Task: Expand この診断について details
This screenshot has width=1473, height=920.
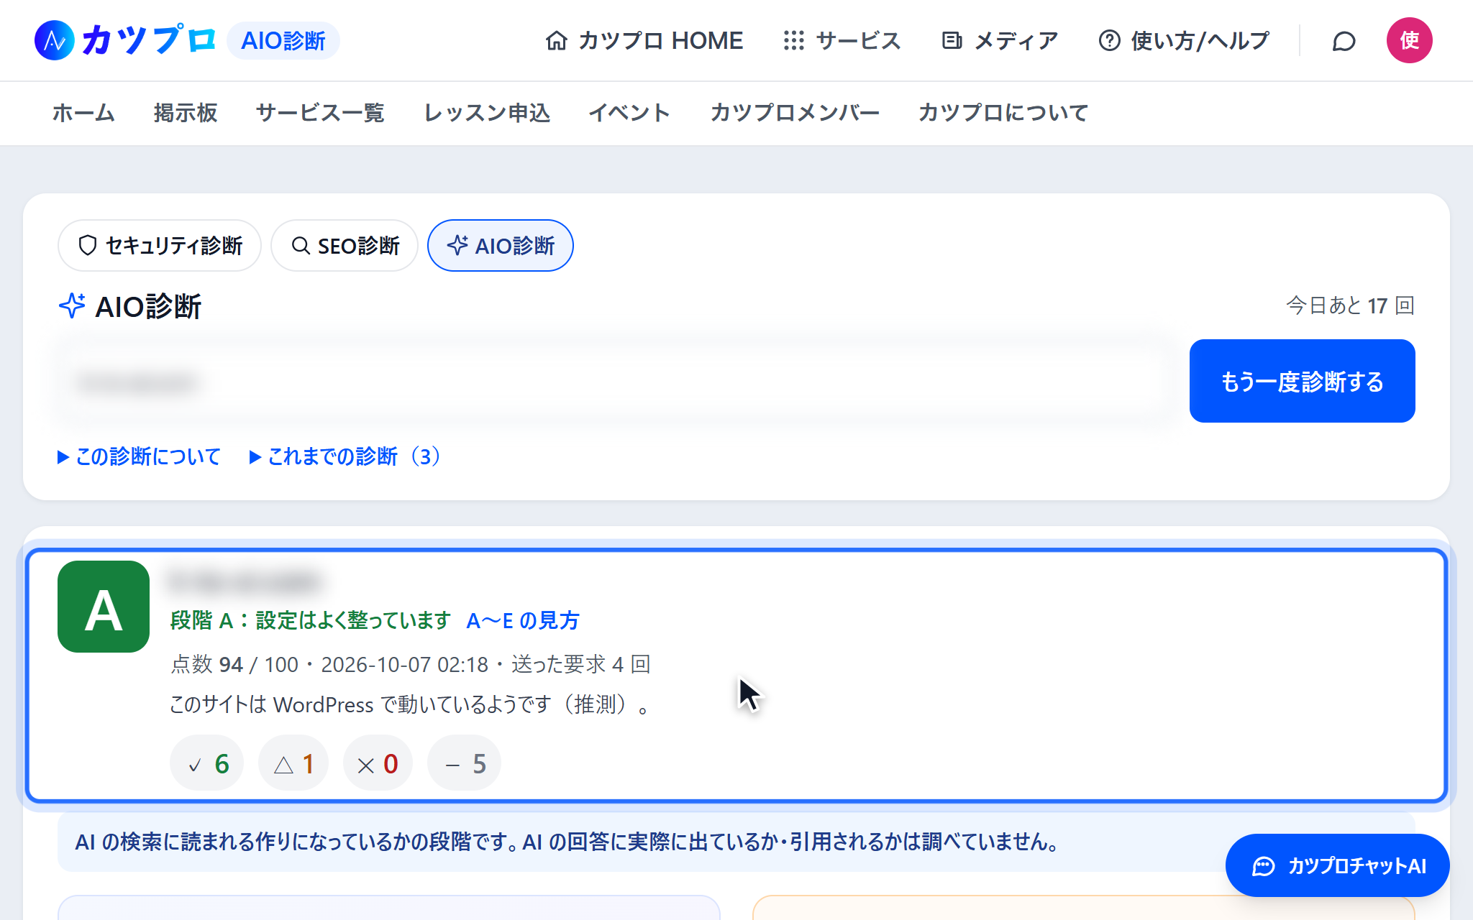Action: tap(139, 456)
